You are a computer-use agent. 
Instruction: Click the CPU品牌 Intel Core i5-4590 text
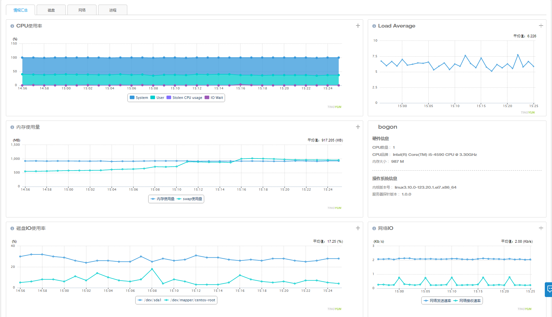click(x=424, y=155)
